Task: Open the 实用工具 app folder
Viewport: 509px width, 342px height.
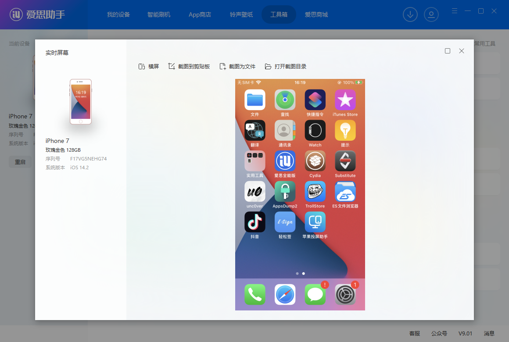Action: click(x=254, y=161)
